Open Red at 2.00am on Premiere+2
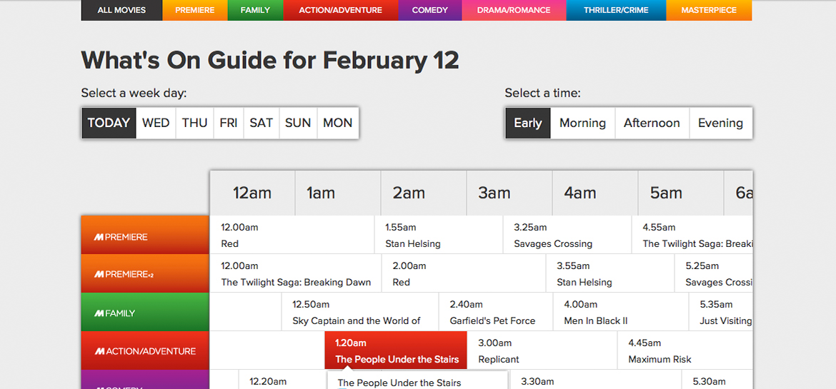This screenshot has width=836, height=389. pyautogui.click(x=464, y=273)
